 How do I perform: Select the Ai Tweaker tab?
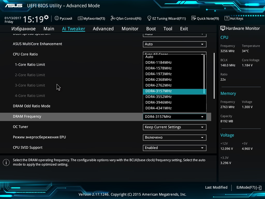click(73, 29)
